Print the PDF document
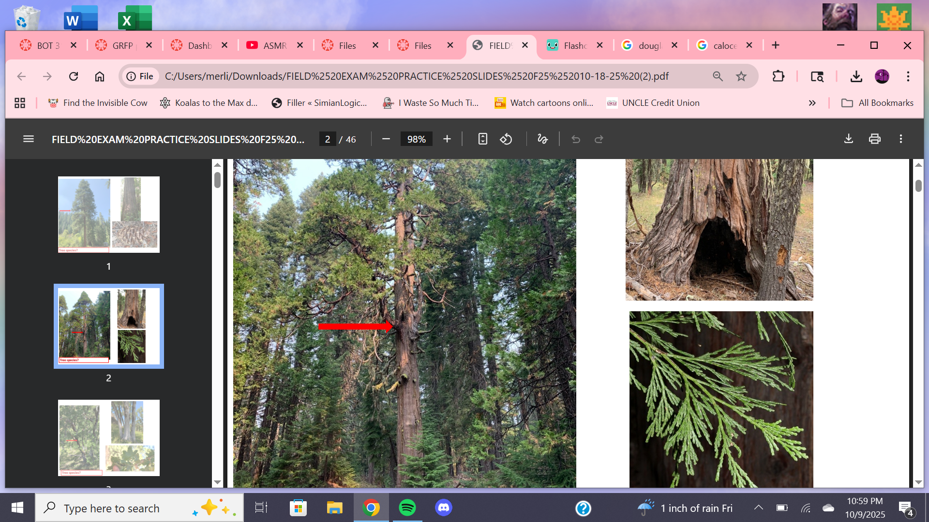Screen dimensions: 929x522 click(874, 139)
